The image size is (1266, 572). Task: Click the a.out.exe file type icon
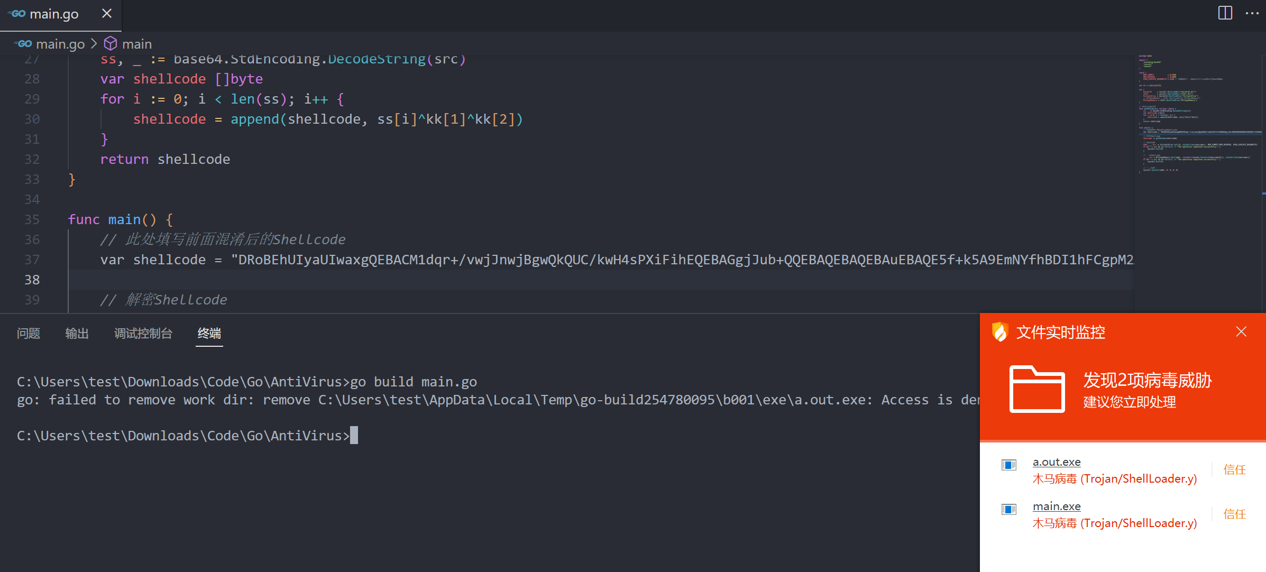pos(1009,465)
